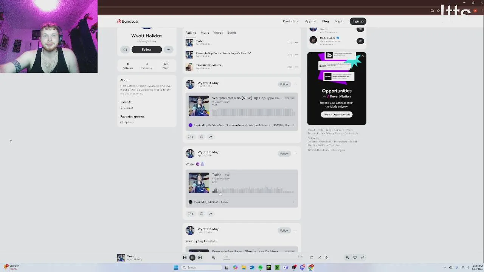Switch to the Activity tab

[191, 32]
